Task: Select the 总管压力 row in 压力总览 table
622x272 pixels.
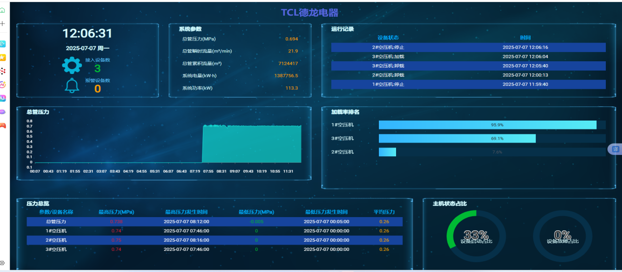Action: [214, 222]
